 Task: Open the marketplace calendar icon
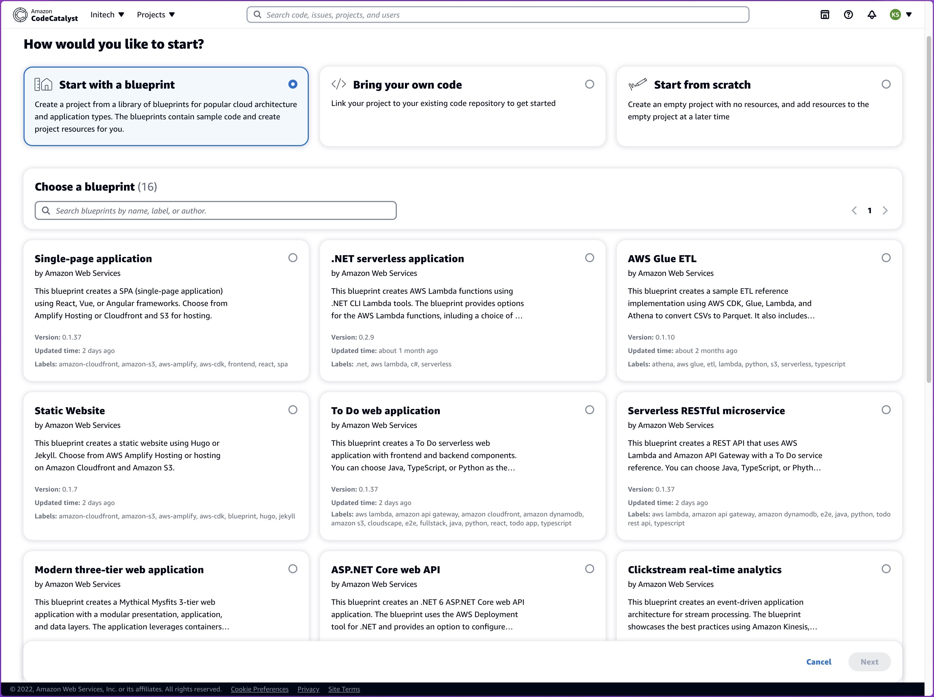(825, 15)
